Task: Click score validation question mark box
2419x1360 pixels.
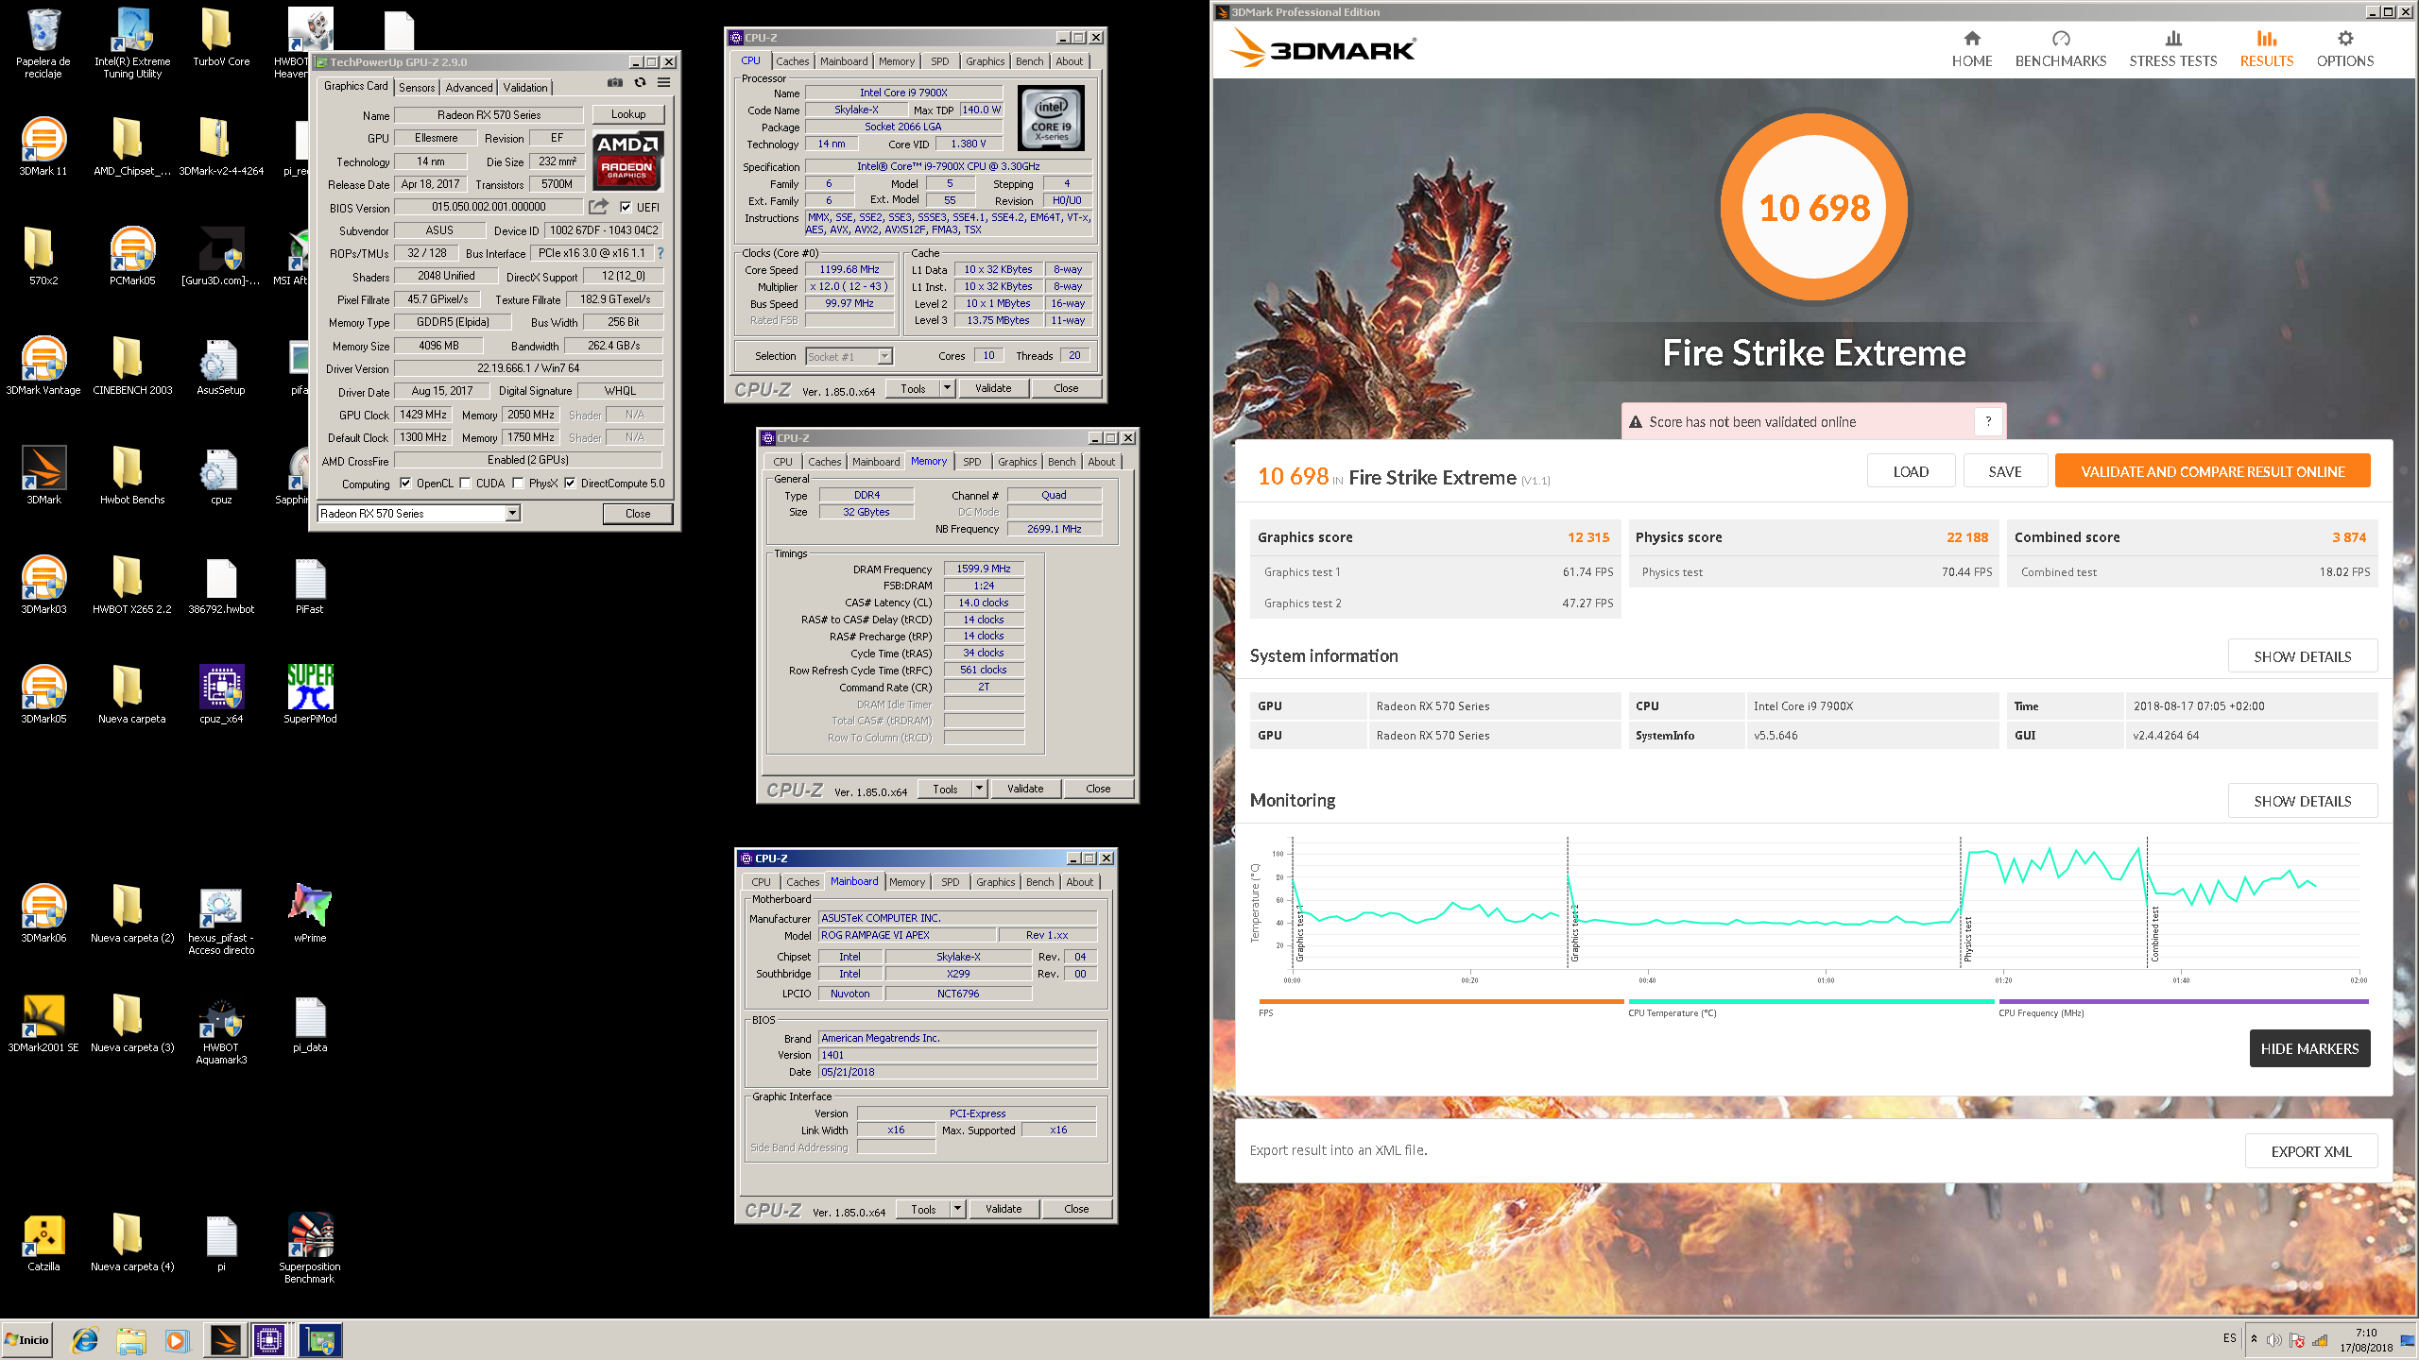Action: click(x=1988, y=421)
